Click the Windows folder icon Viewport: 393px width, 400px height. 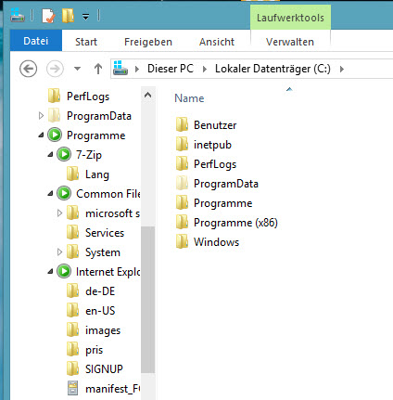(183, 241)
